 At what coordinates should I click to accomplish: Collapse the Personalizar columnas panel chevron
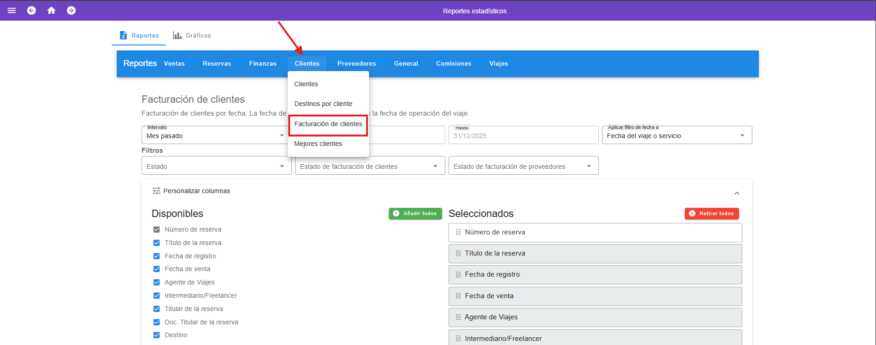(x=737, y=193)
